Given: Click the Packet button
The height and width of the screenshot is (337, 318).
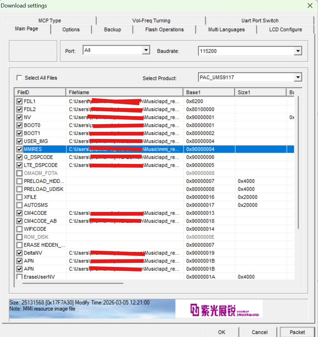Looking at the screenshot, I should (297, 332).
